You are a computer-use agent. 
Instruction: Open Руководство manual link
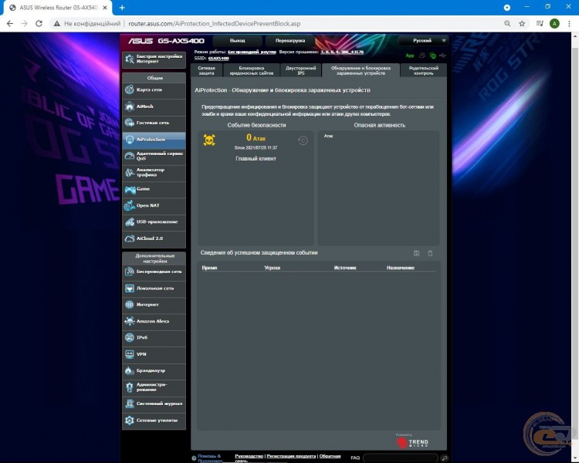(249, 456)
